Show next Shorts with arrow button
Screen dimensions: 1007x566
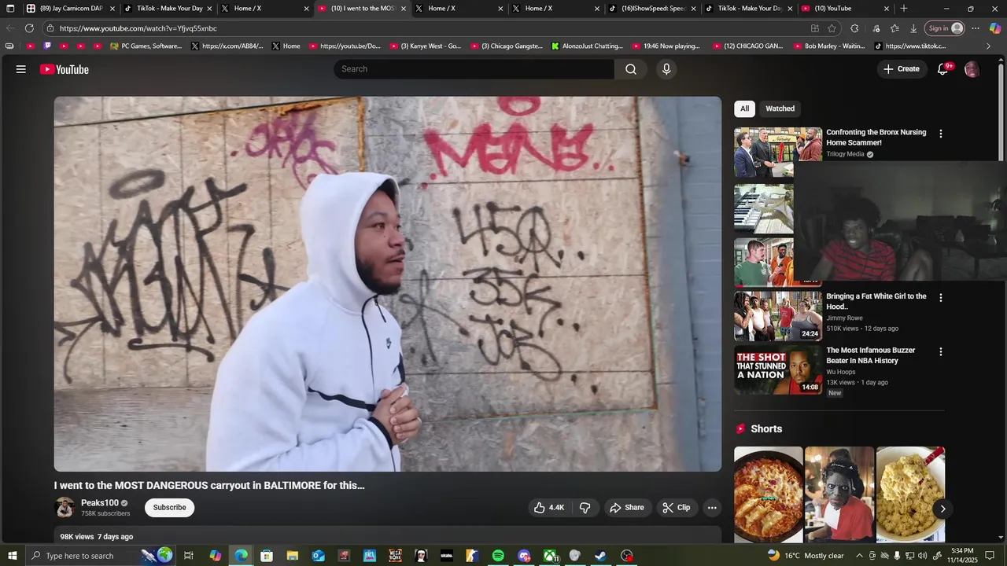coord(942,509)
